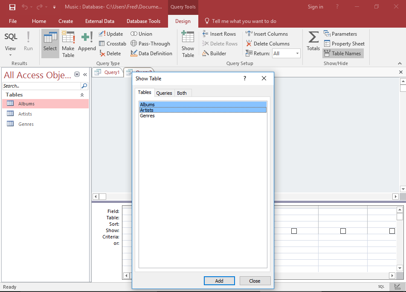Switch to Queries tab in Show Table
This screenshot has width=406, height=292.
164,93
